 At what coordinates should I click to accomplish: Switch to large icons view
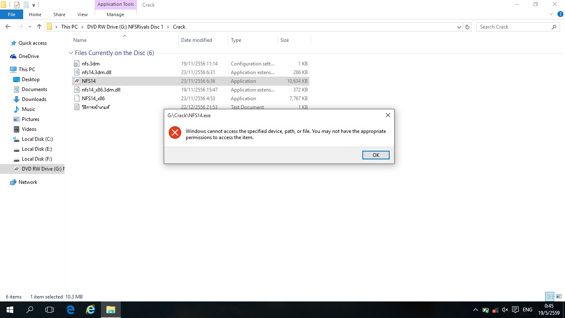(x=559, y=296)
